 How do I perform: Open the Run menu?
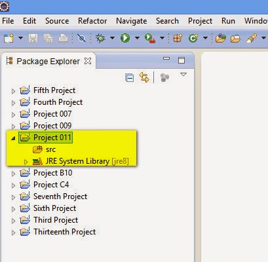(228, 21)
